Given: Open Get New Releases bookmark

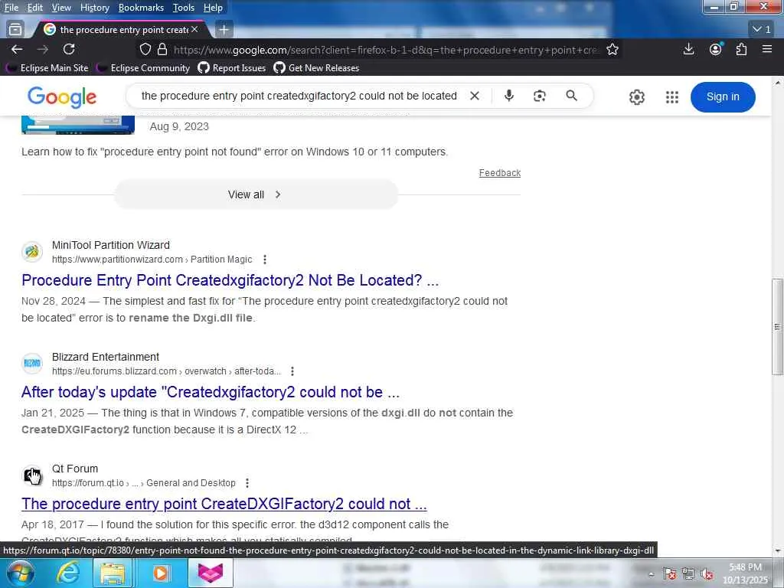Looking at the screenshot, I should [316, 67].
